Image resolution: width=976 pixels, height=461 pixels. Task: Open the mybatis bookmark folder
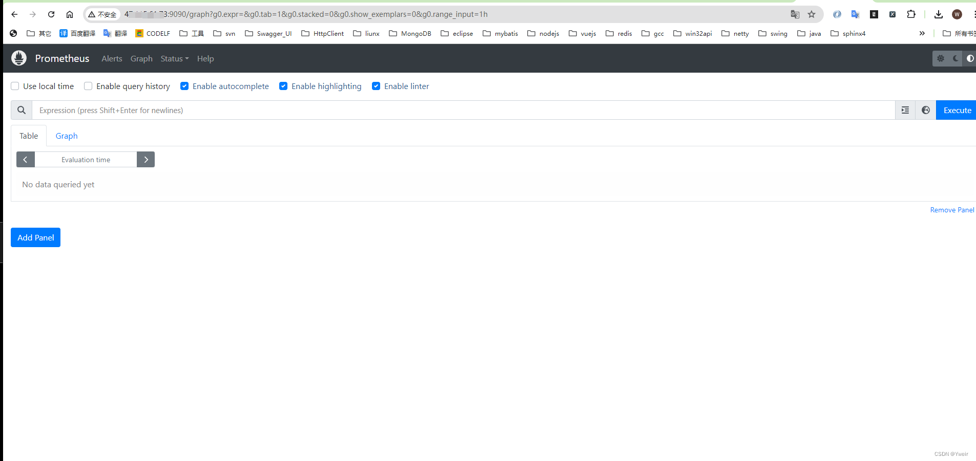tap(501, 33)
